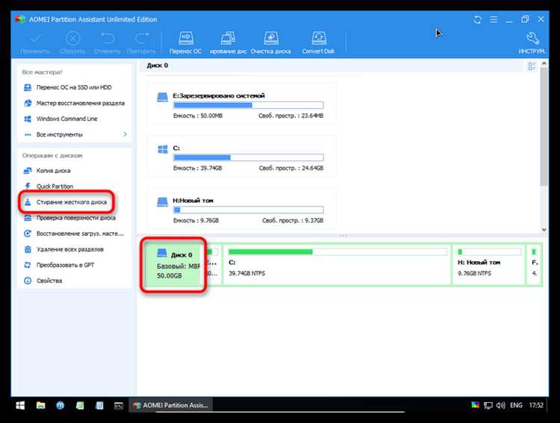The image size is (560, 423).
Task: Click the ENG language indicator
Action: (516, 405)
